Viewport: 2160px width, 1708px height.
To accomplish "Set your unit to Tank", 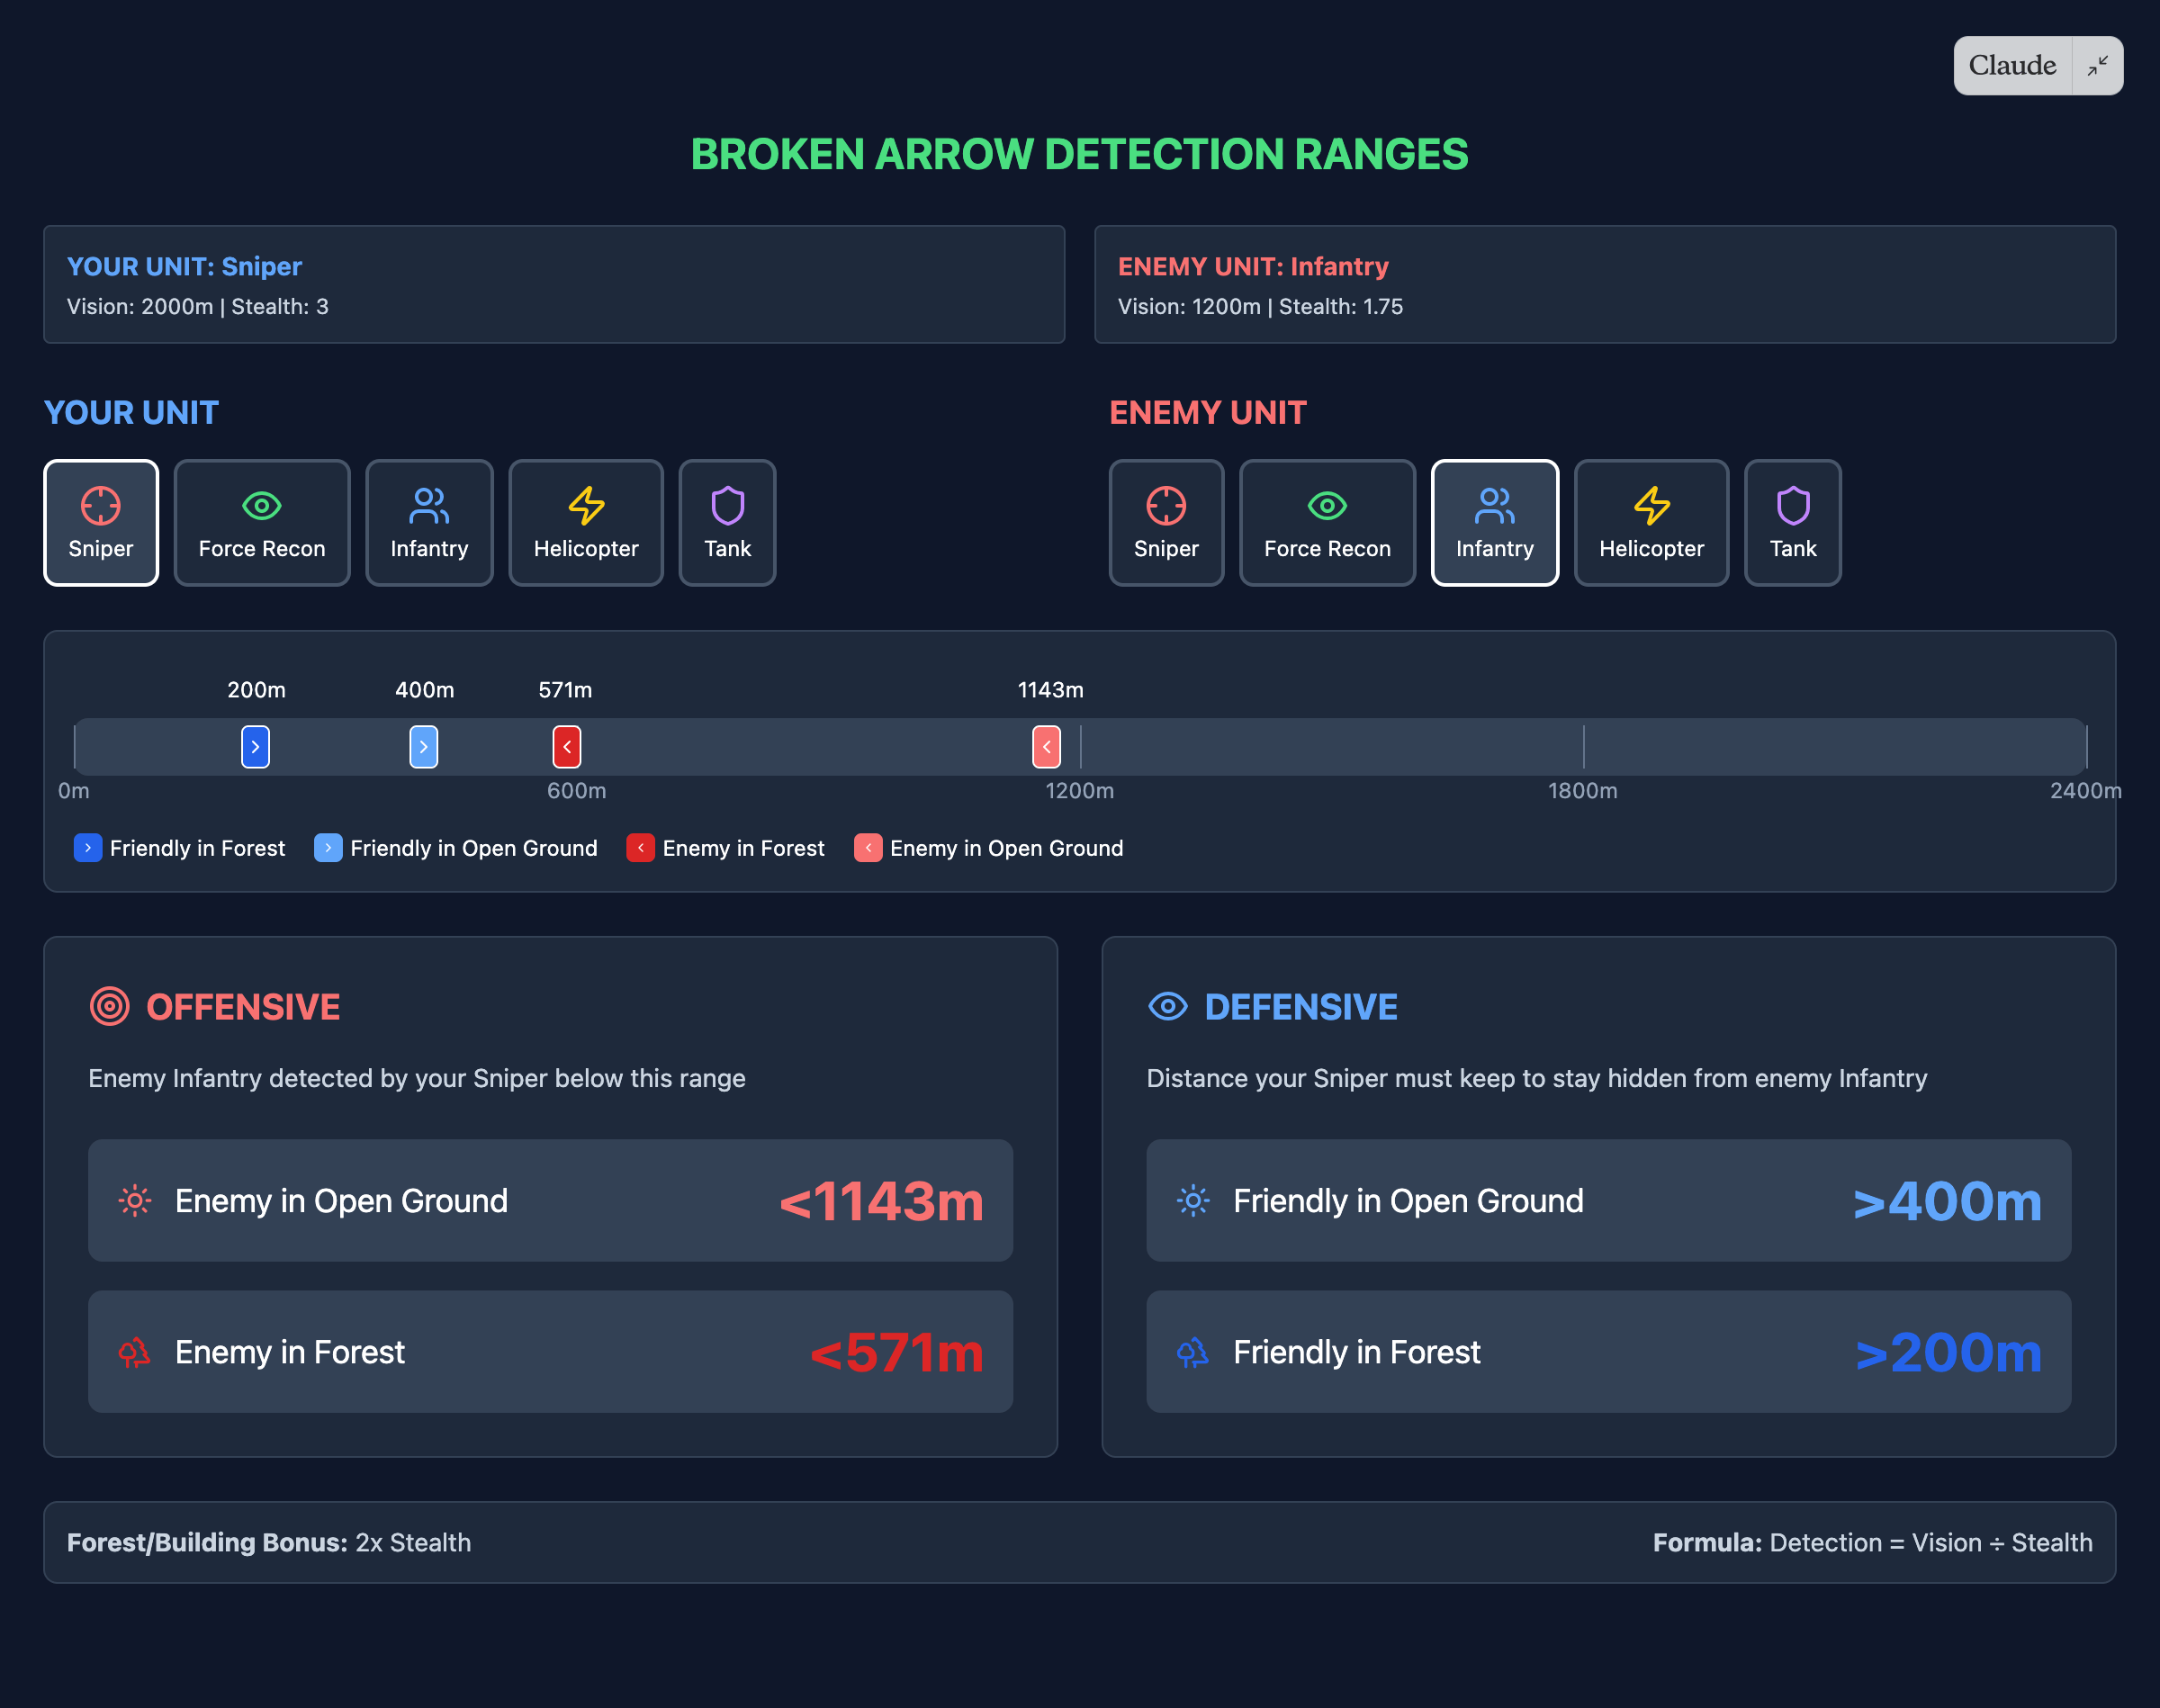I will tap(727, 522).
